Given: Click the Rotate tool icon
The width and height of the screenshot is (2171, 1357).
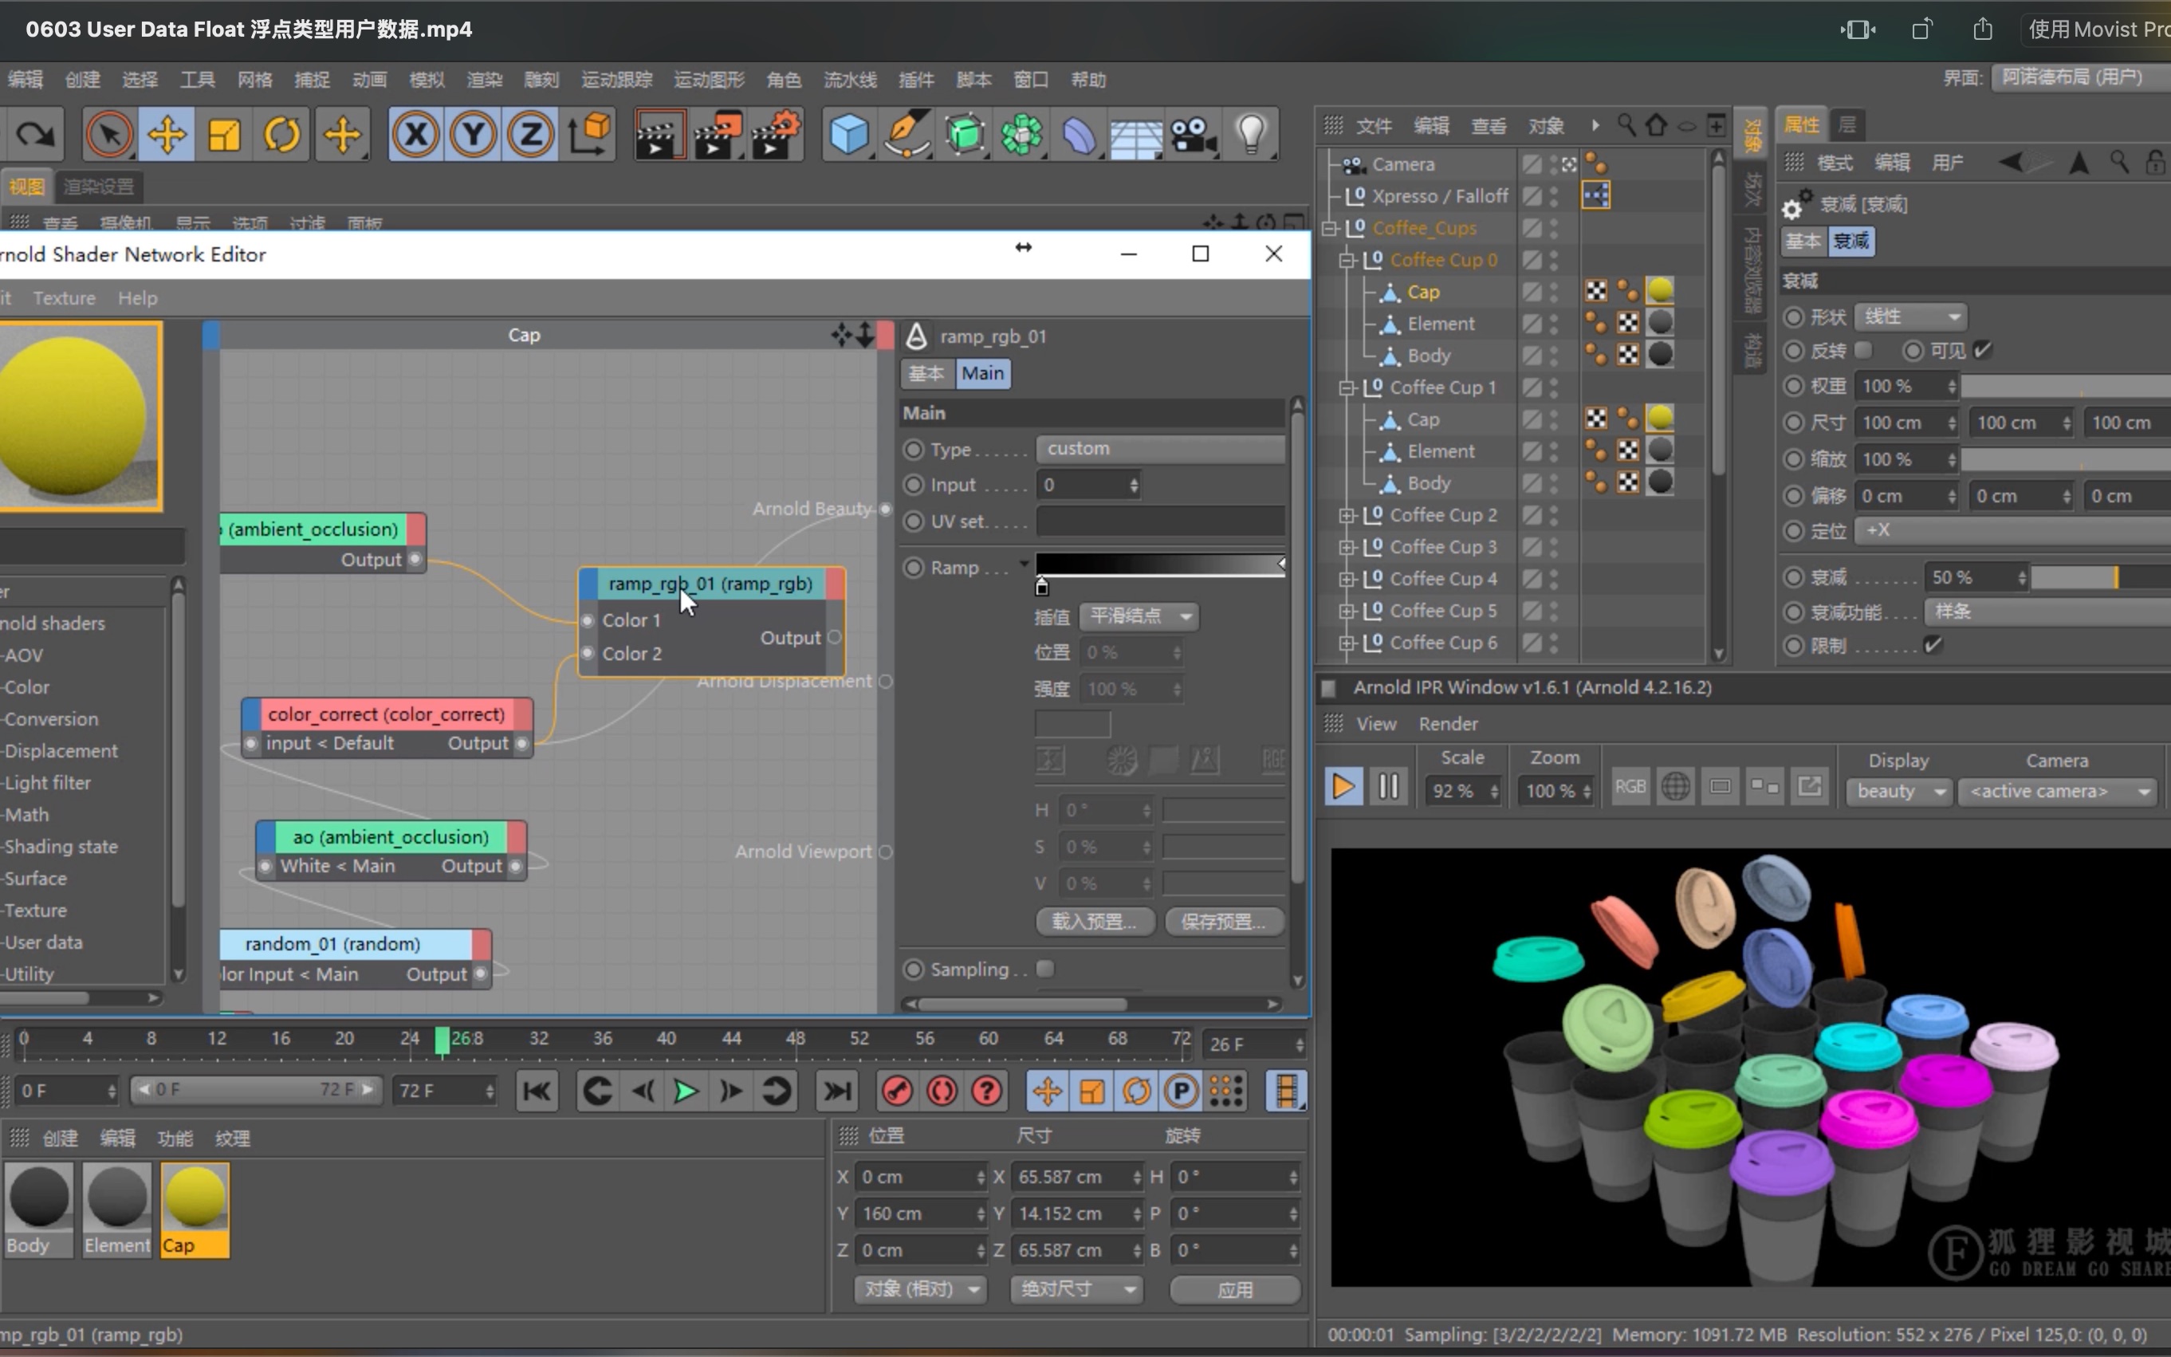Looking at the screenshot, I should 283,136.
